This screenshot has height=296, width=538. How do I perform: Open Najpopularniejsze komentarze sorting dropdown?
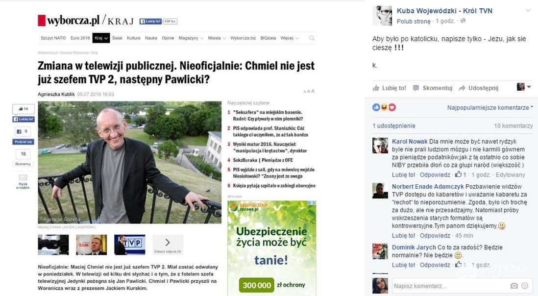pos(490,108)
